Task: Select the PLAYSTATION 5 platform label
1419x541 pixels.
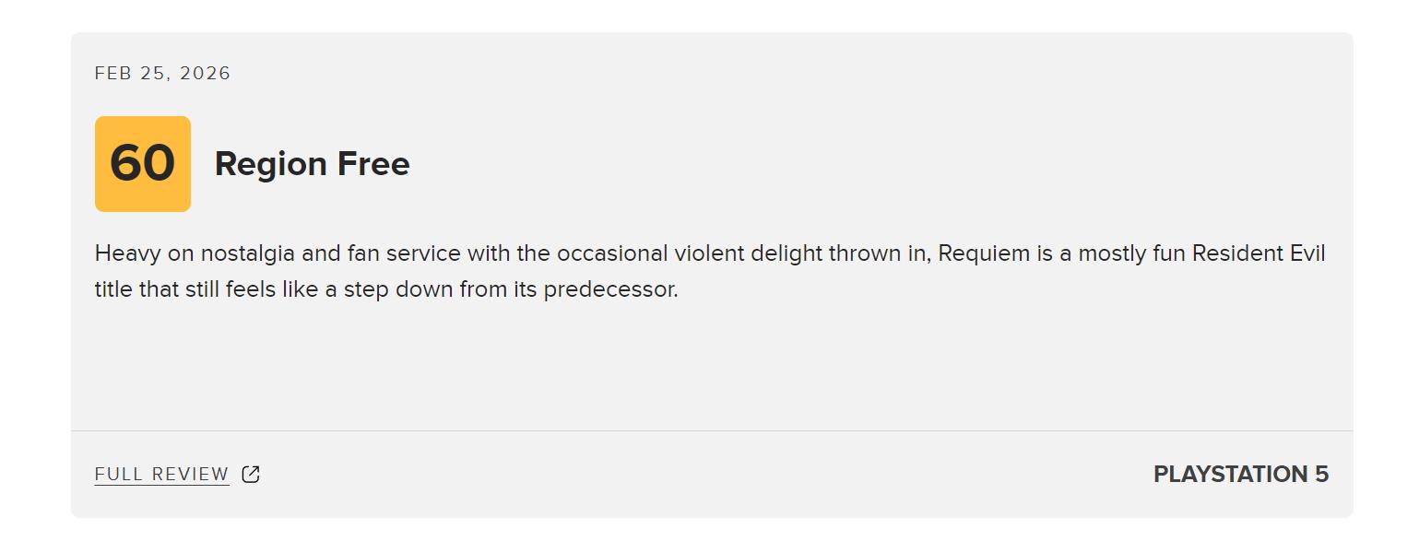Action: point(1240,475)
